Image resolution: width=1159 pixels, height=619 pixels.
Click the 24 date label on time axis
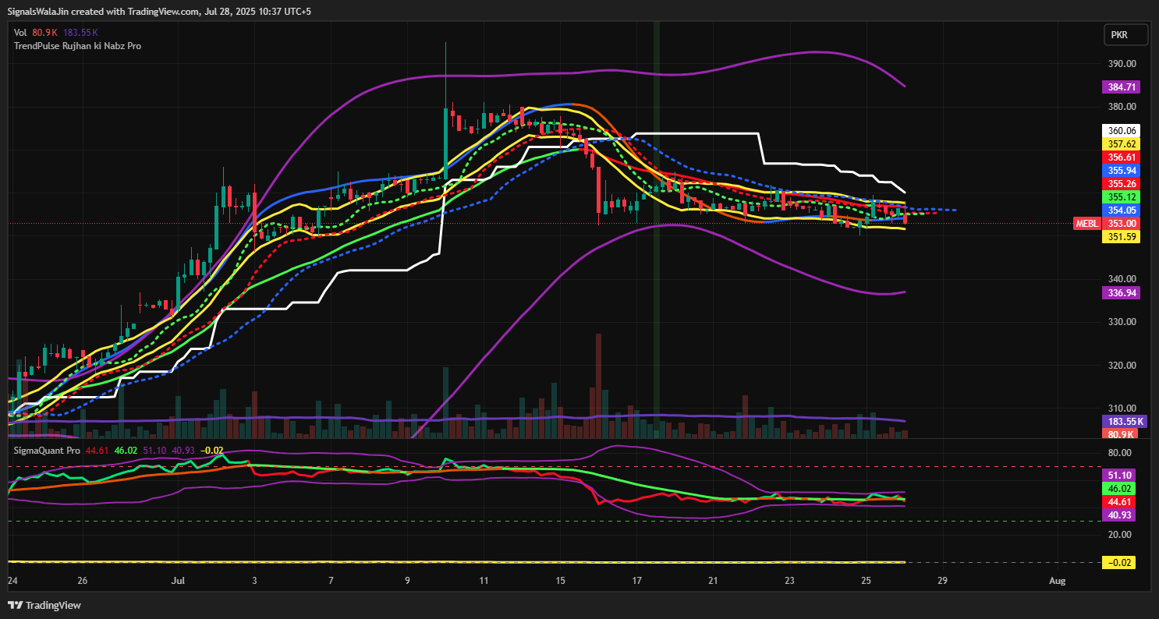coord(12,581)
